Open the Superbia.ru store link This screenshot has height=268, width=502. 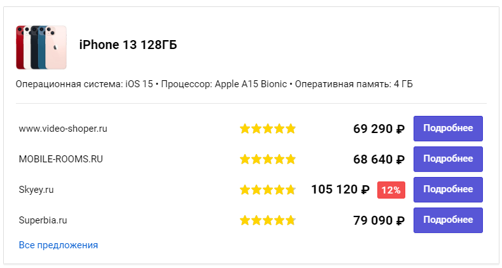click(x=43, y=220)
